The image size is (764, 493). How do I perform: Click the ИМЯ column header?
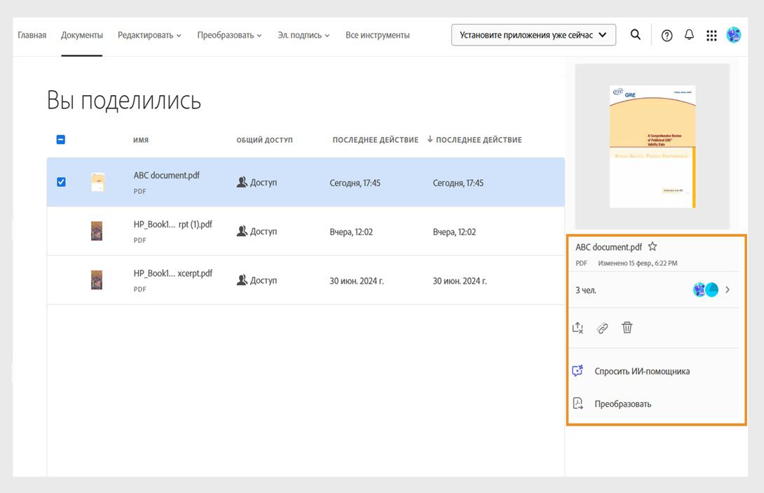click(x=141, y=139)
